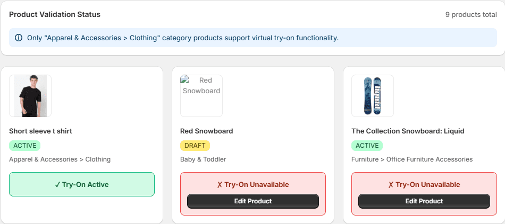Click the ACTIVE badge on Short sleeve t shirt
505x224 pixels.
click(x=24, y=146)
